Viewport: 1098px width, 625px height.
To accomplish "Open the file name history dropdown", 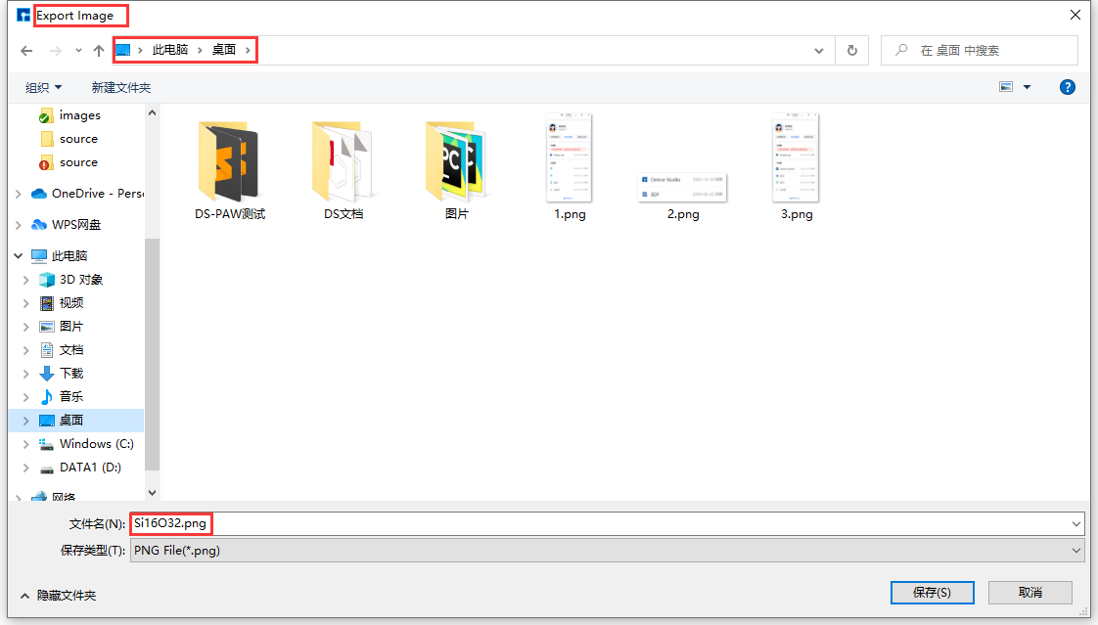I will click(x=1076, y=523).
